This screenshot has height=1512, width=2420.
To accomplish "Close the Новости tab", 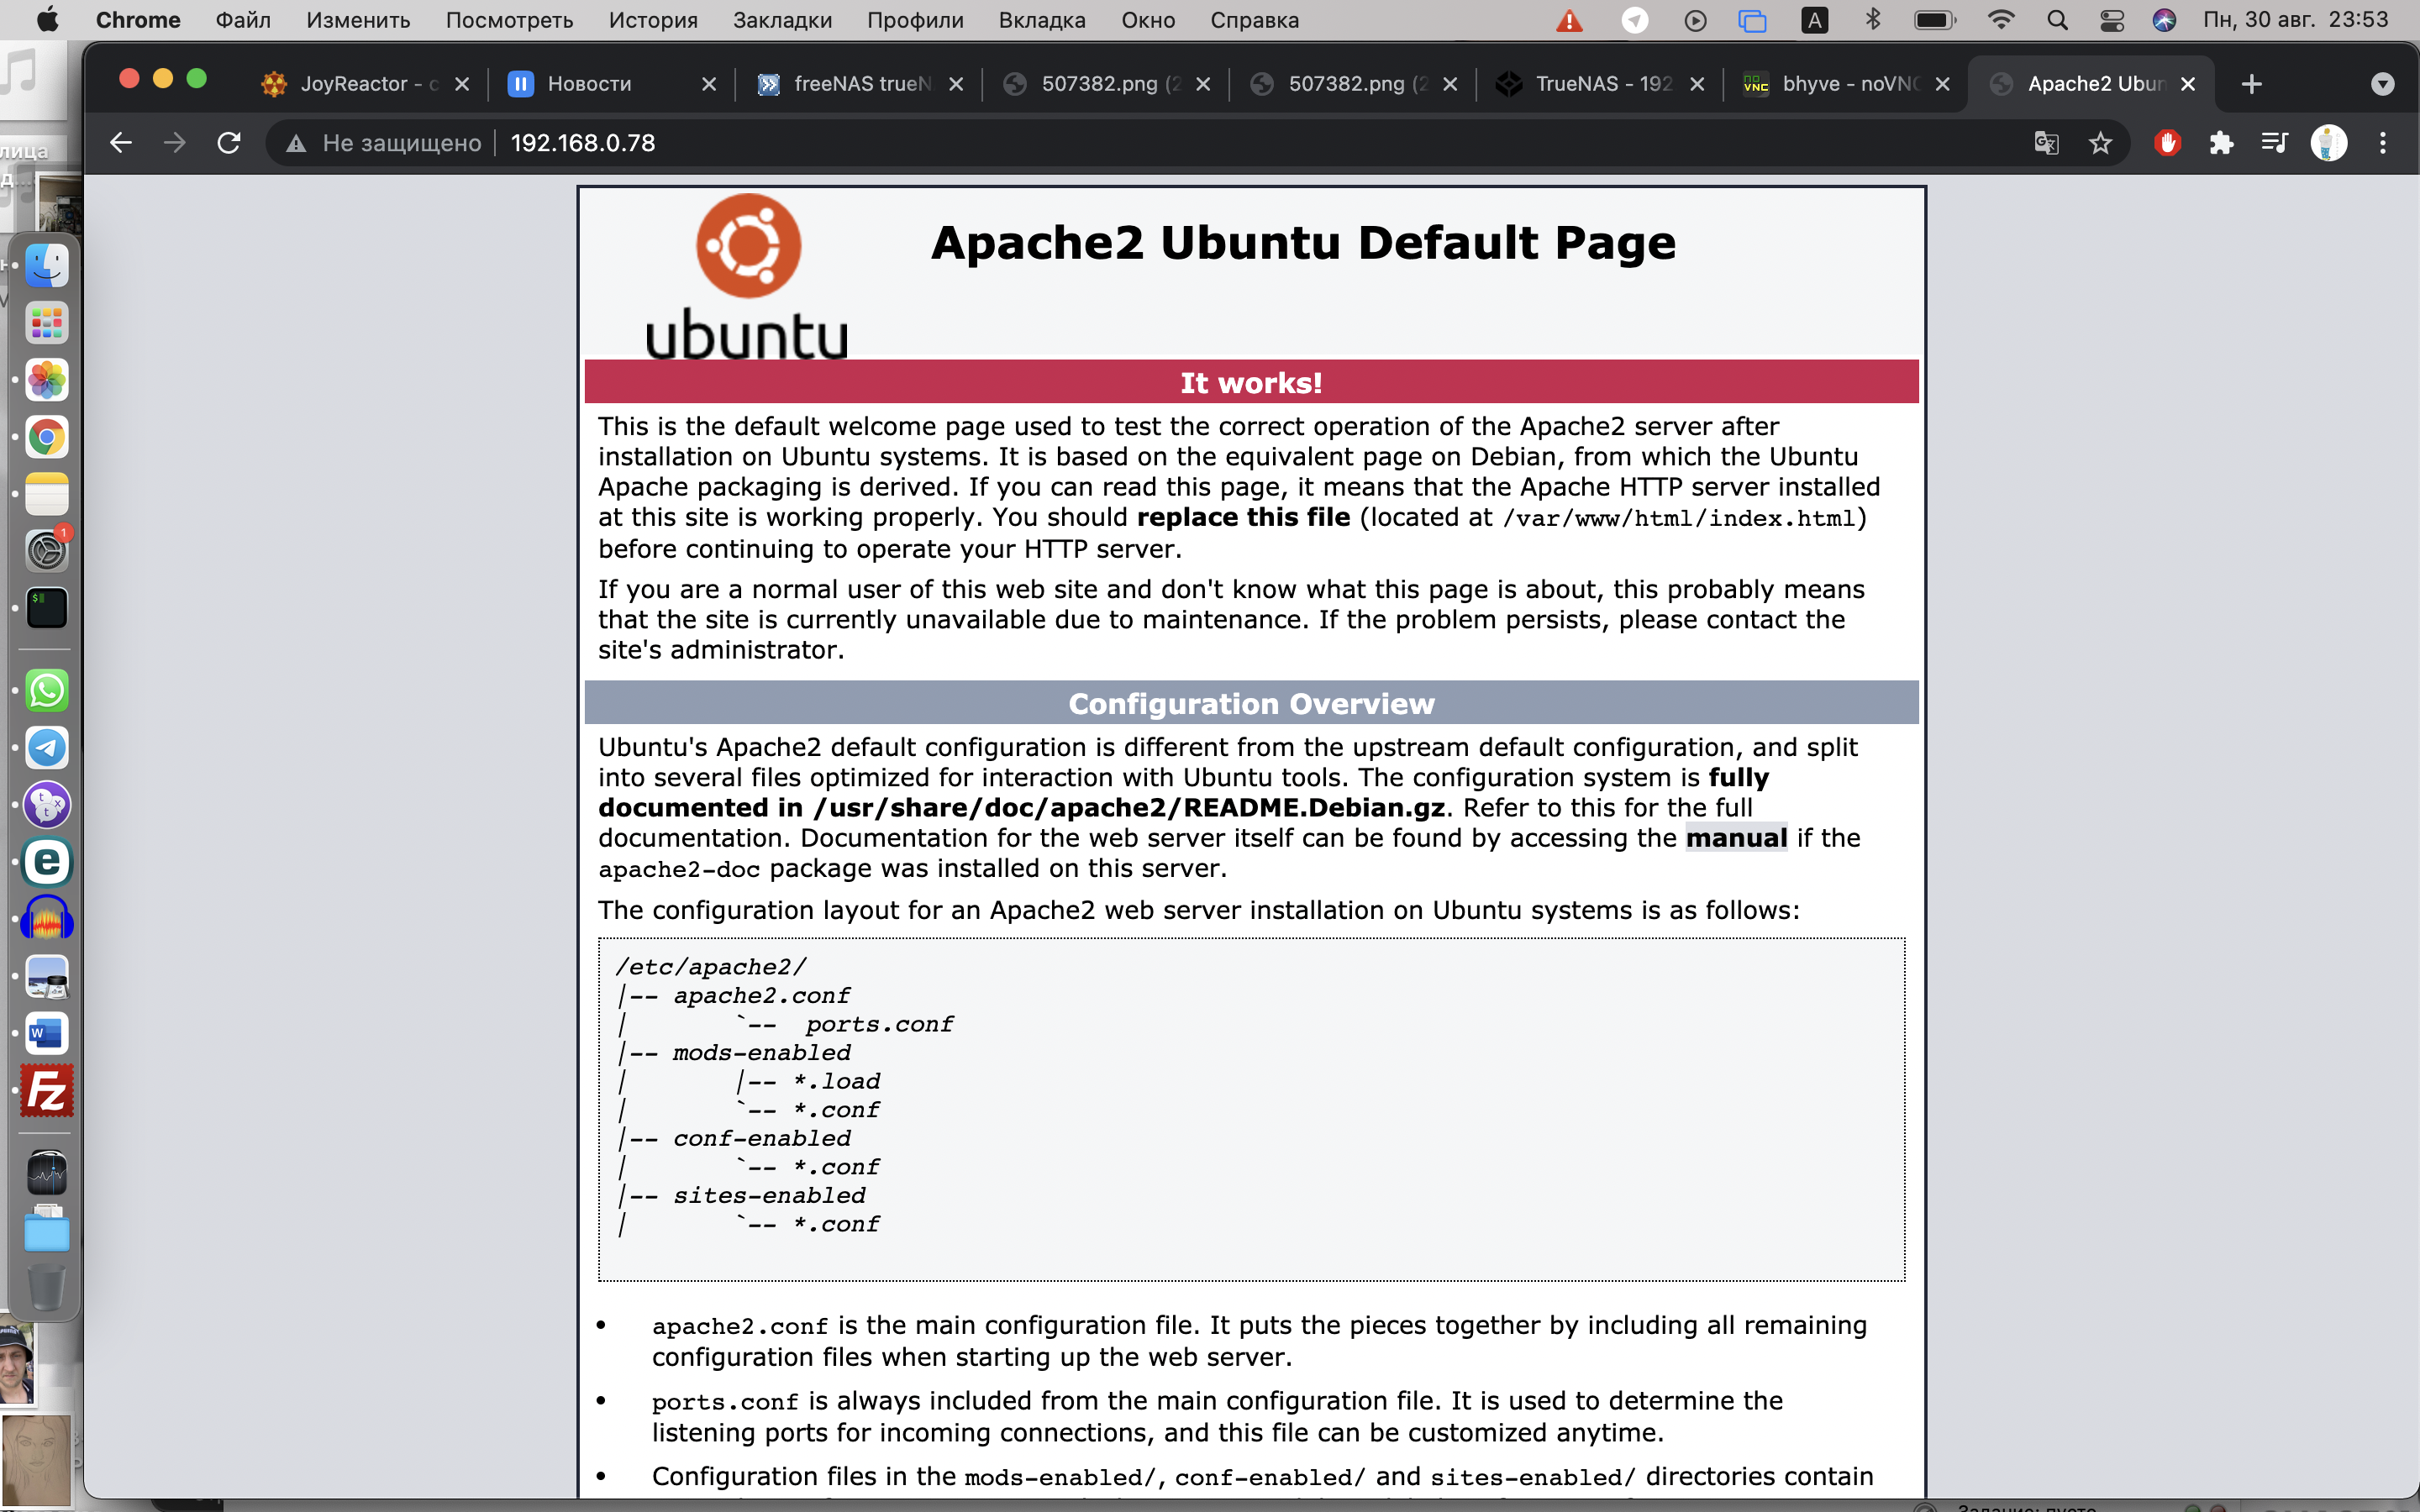I will point(709,84).
